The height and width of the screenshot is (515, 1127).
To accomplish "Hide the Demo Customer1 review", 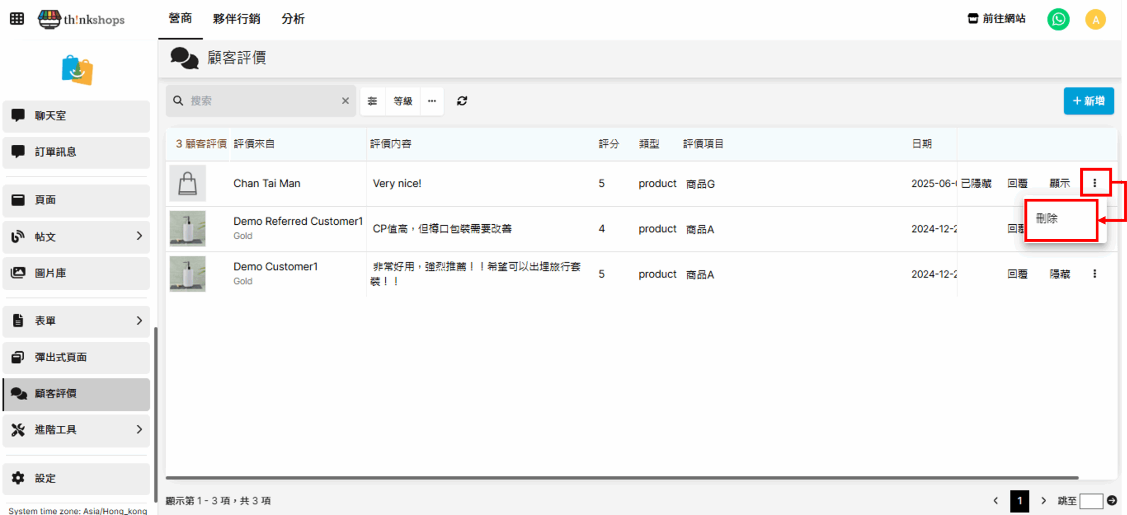I will 1059,274.
